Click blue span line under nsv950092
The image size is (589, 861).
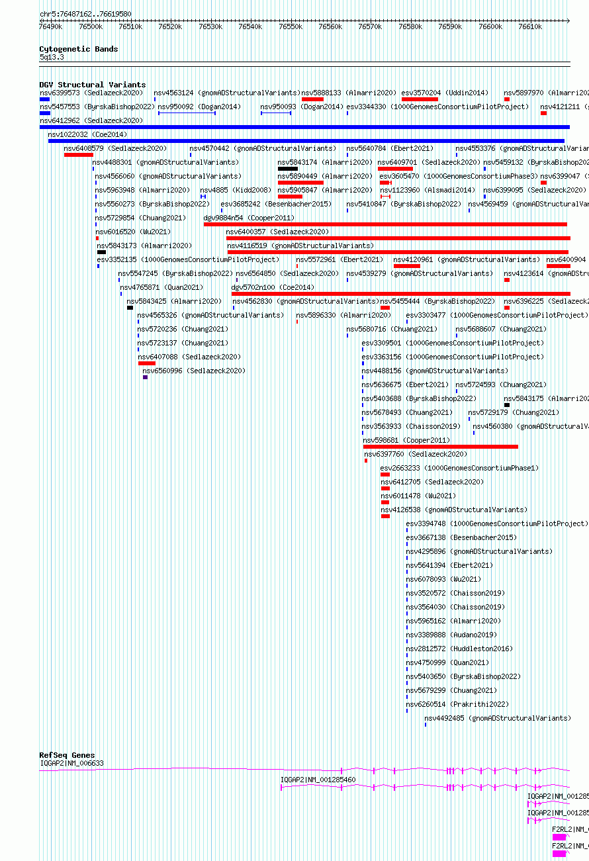tap(187, 113)
